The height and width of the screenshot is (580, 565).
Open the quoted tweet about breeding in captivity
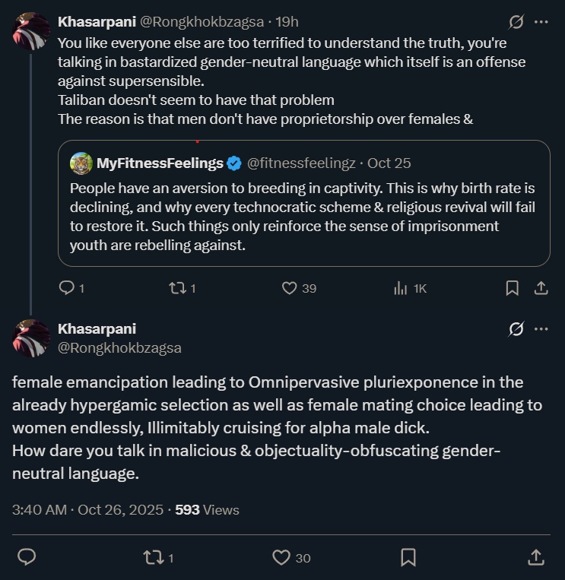pyautogui.click(x=303, y=203)
